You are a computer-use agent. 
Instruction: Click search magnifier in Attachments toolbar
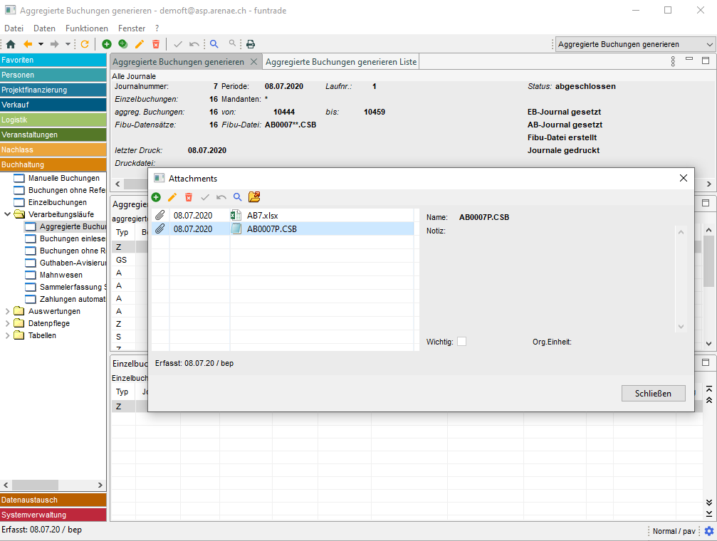pyautogui.click(x=237, y=197)
